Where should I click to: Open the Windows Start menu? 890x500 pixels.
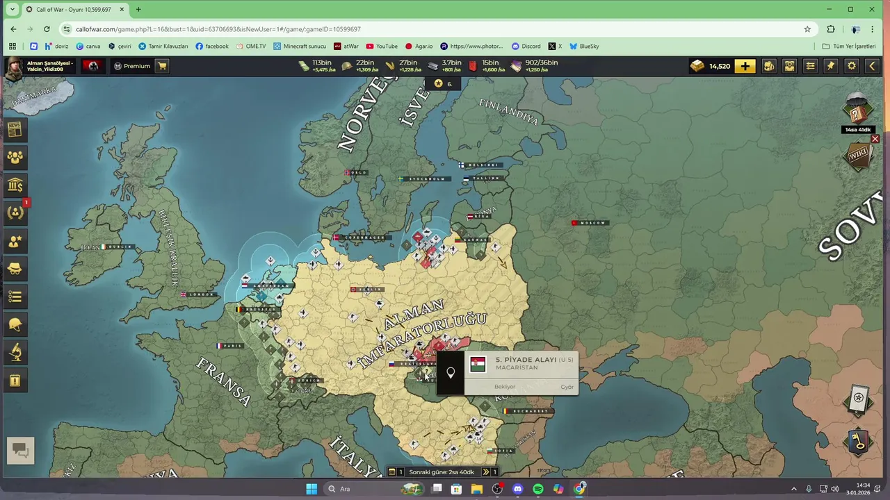(x=311, y=489)
